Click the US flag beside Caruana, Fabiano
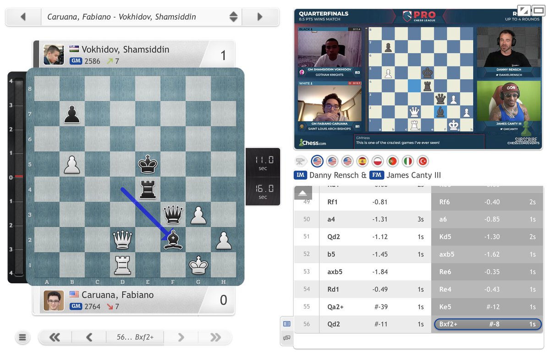550x358 pixels. pyautogui.click(x=75, y=295)
